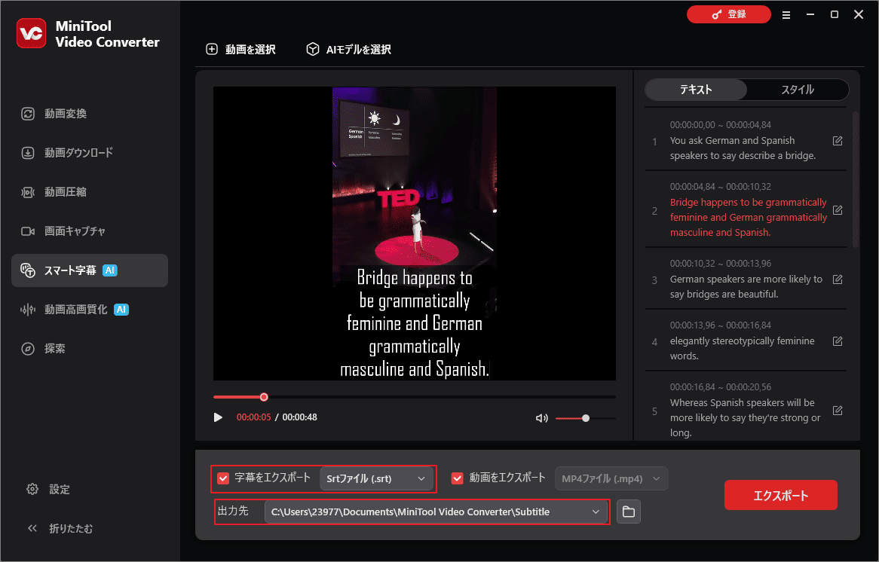Image resolution: width=879 pixels, height=562 pixels.
Task: Edit subtitle 3 with its pencil icon
Action: 838,279
